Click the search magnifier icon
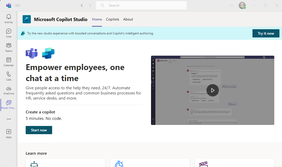This screenshot has height=167, width=282. (102, 5)
